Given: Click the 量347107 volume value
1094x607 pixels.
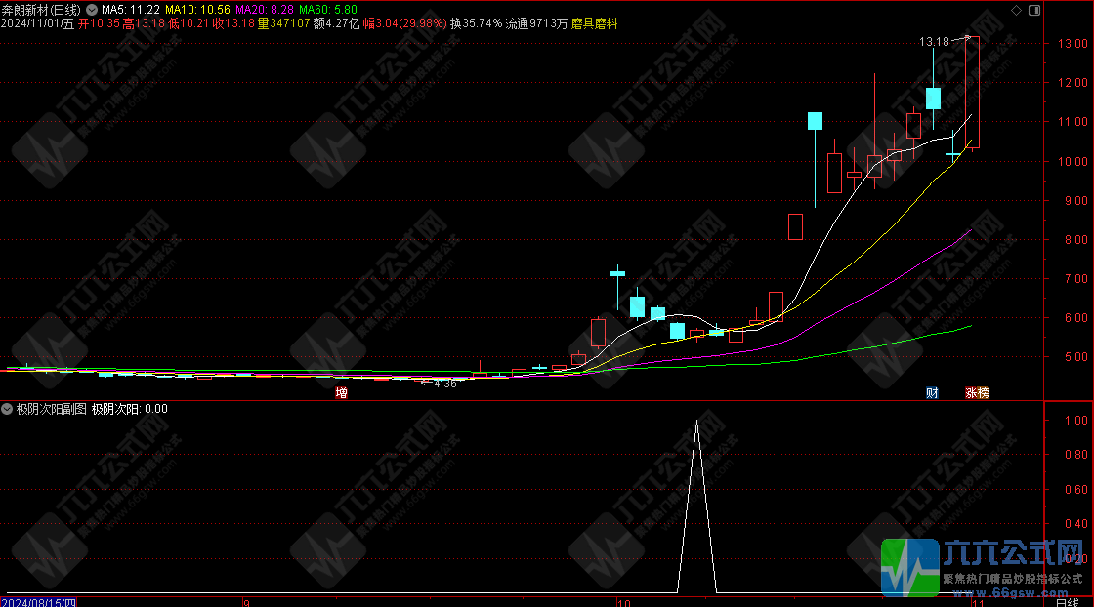Looking at the screenshot, I should tap(283, 23).
